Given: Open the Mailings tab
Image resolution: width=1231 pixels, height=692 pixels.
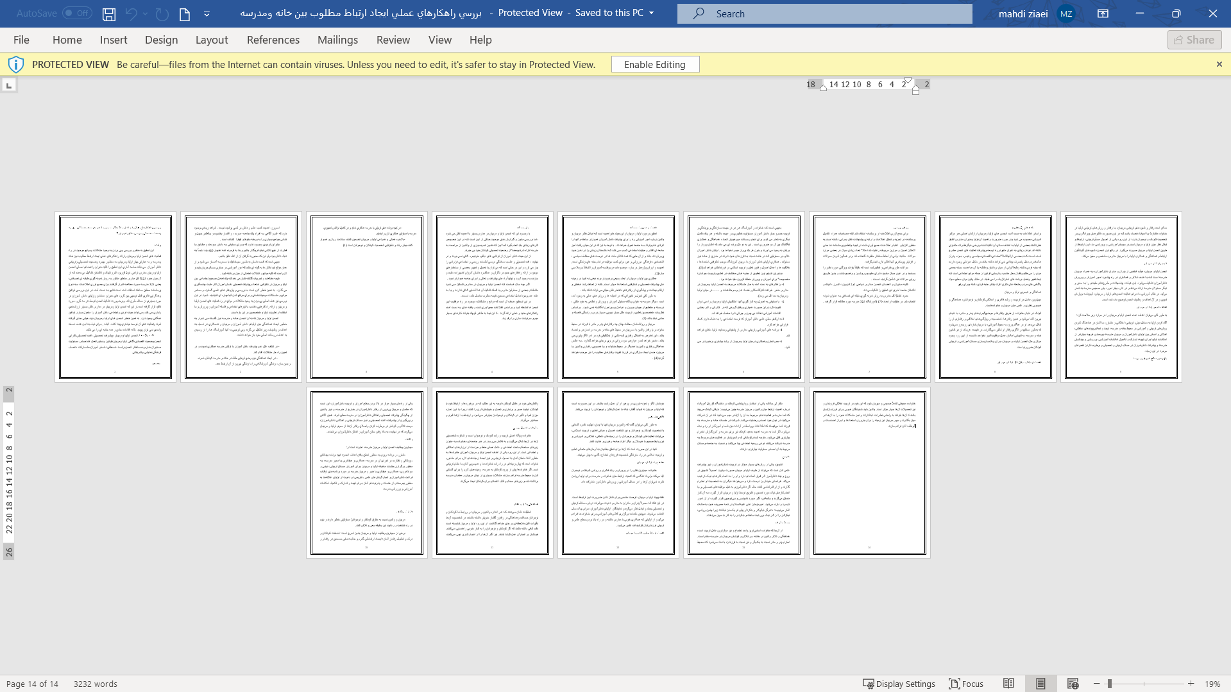Looking at the screenshot, I should [337, 40].
